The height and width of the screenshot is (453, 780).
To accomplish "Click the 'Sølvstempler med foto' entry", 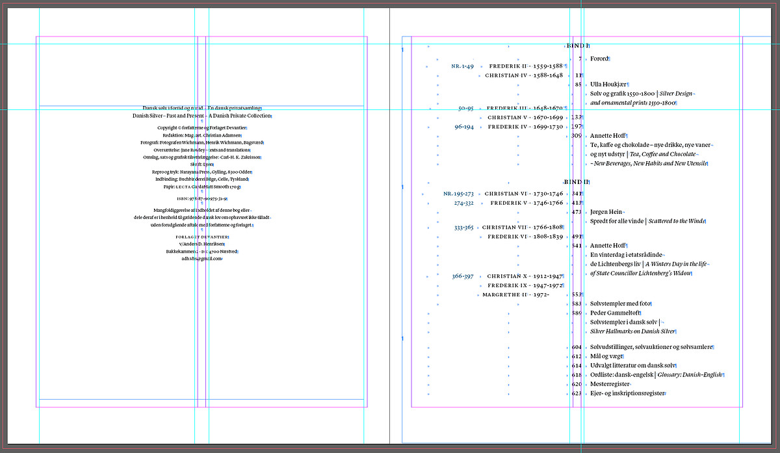I will click(x=620, y=304).
